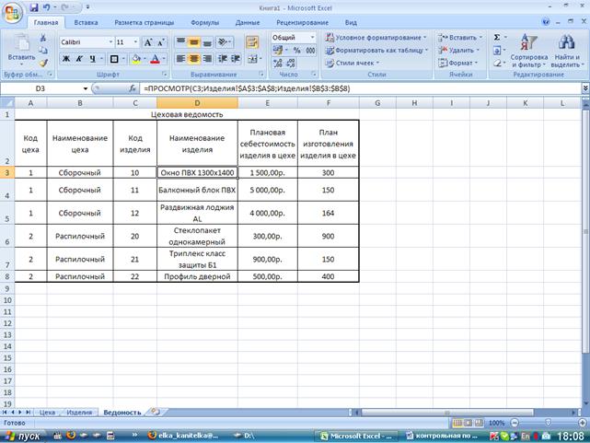Image resolution: width=590 pixels, height=443 pixels.
Task: Click the пуск Start button
Action: (x=26, y=433)
